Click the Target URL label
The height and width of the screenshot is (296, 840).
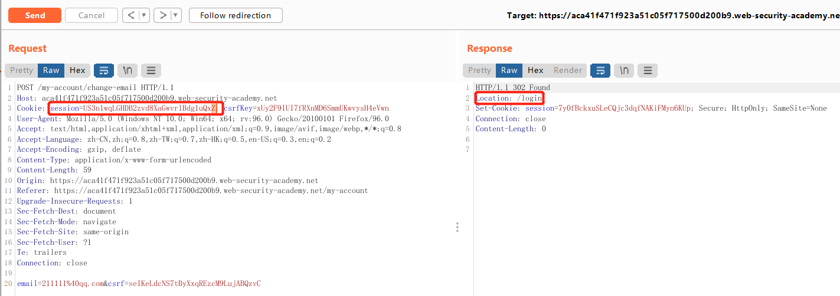click(x=673, y=15)
